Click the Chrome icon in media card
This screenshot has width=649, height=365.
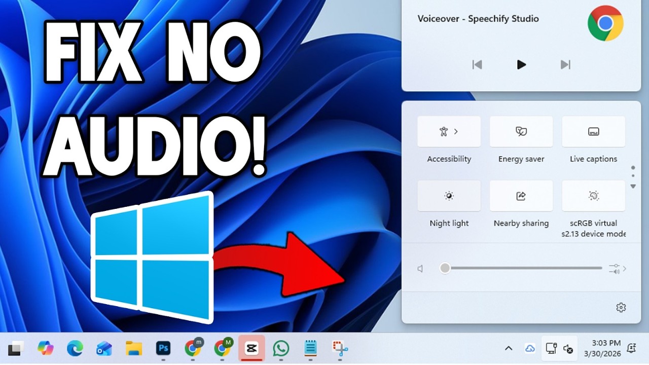pyautogui.click(x=605, y=23)
